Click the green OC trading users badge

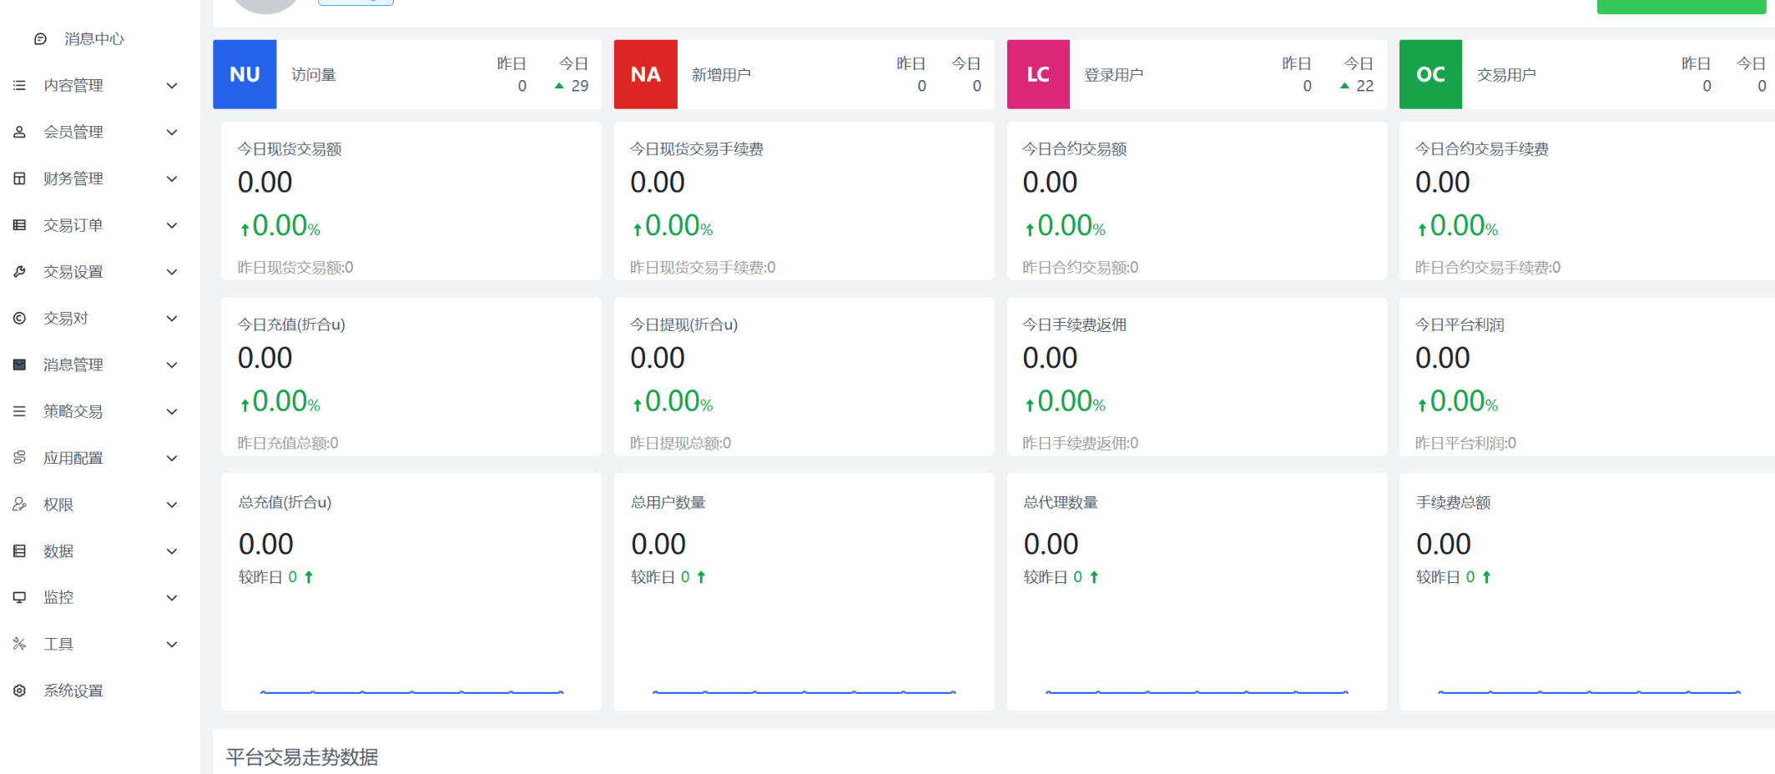[1430, 74]
